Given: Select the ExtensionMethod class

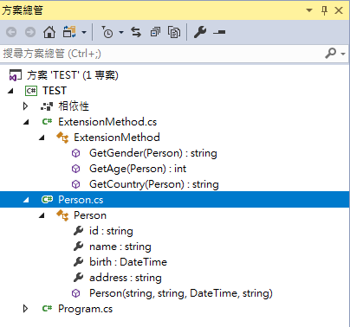Looking at the screenshot, I should pyautogui.click(x=117, y=138).
